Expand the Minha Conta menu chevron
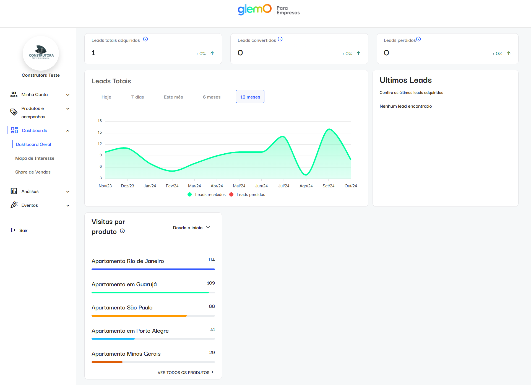The image size is (531, 385). pos(68,95)
